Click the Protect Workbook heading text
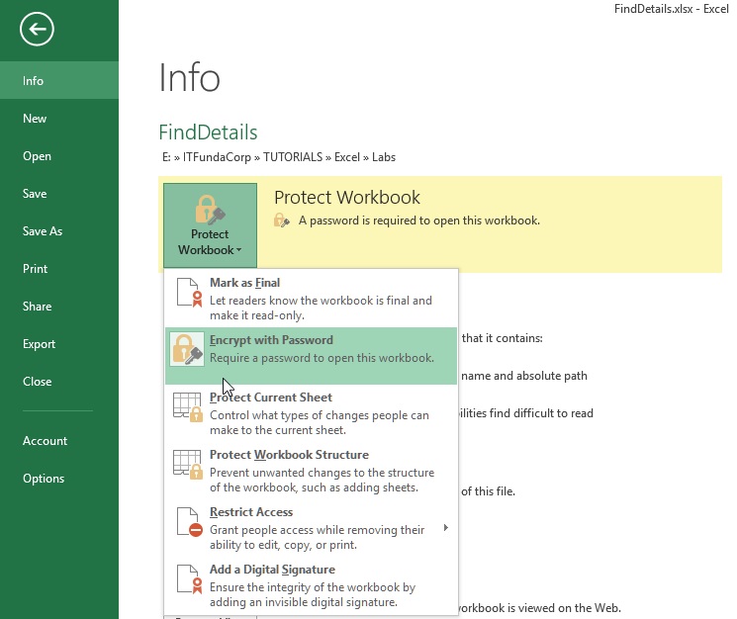The height and width of the screenshot is (619, 737). point(347,197)
